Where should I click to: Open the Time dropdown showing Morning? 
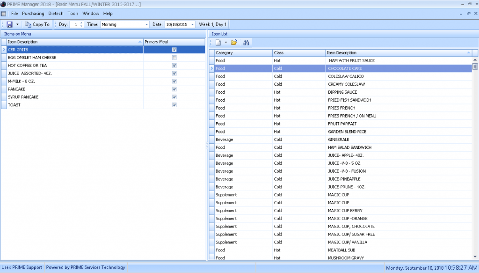click(146, 24)
